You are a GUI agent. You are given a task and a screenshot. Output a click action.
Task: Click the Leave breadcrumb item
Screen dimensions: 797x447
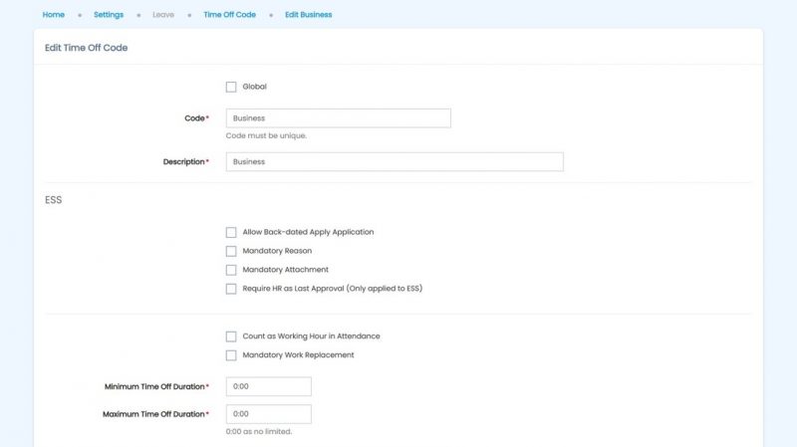pyautogui.click(x=163, y=15)
